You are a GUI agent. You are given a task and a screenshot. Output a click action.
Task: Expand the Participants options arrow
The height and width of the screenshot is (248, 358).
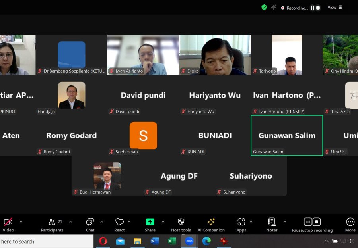[70, 221]
